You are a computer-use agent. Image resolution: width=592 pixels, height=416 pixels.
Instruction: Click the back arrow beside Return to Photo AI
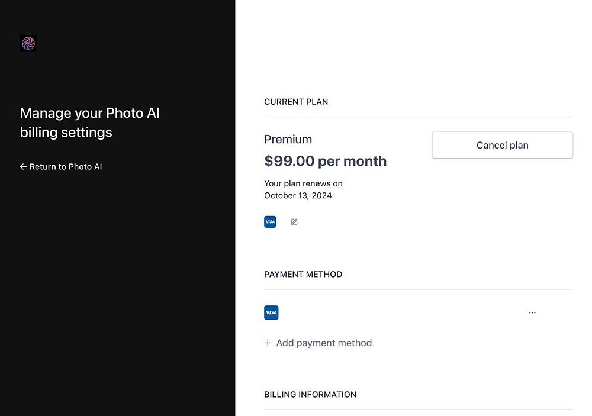24,167
